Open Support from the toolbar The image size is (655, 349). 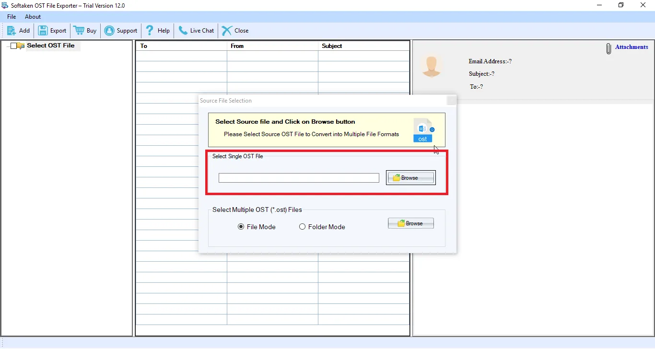(x=121, y=31)
